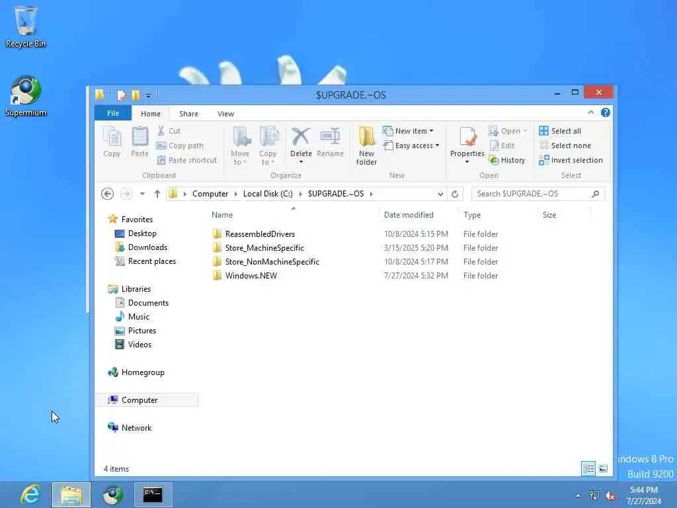Create a New folder
Screen dimensions: 677x508
click(x=366, y=146)
